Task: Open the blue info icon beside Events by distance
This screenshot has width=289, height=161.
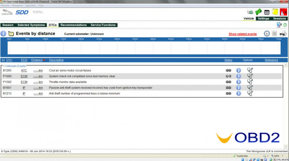Action: tap(3, 34)
